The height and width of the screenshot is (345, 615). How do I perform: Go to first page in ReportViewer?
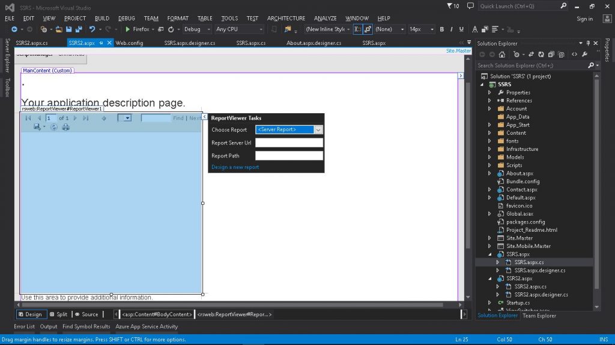coord(28,118)
